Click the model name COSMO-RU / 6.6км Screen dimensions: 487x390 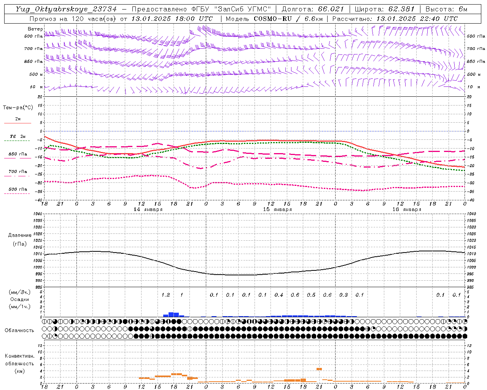tap(288, 19)
